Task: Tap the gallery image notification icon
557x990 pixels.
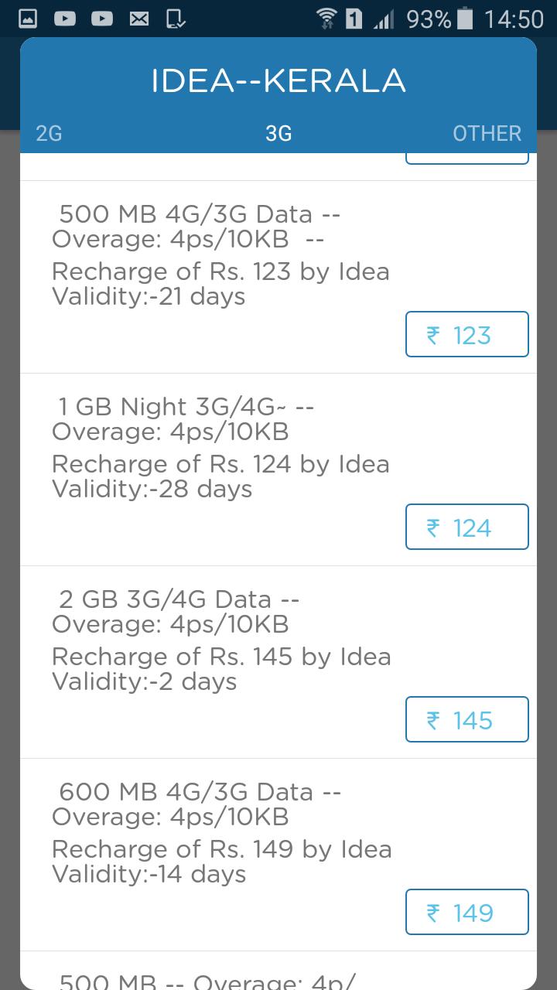Action: [x=28, y=19]
